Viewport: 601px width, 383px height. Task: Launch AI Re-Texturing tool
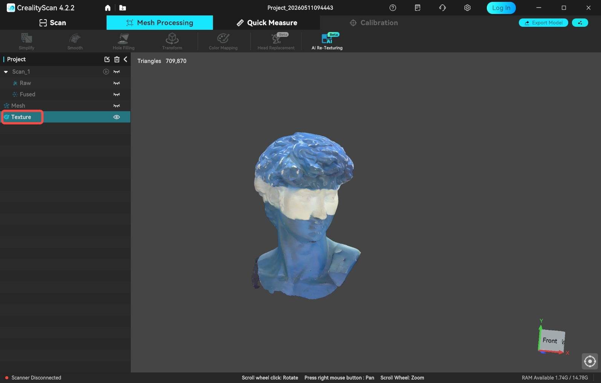327,41
